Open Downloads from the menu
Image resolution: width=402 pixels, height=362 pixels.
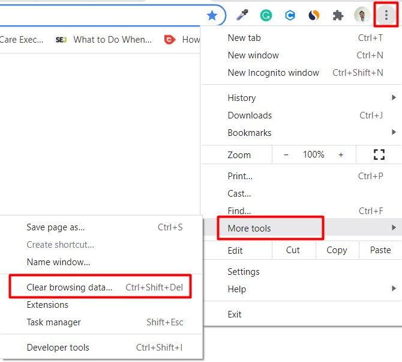point(301,115)
